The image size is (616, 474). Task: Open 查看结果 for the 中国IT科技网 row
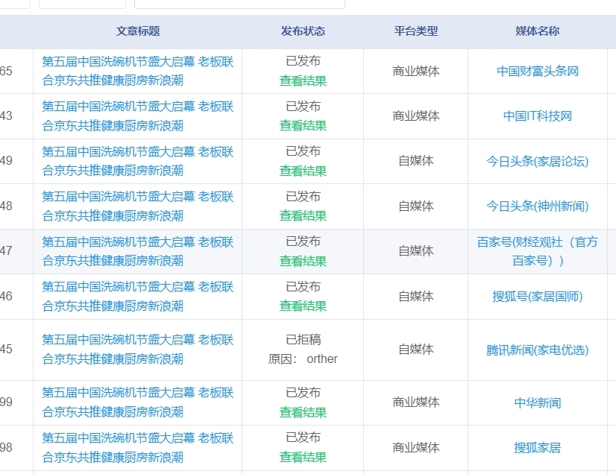[x=303, y=125]
